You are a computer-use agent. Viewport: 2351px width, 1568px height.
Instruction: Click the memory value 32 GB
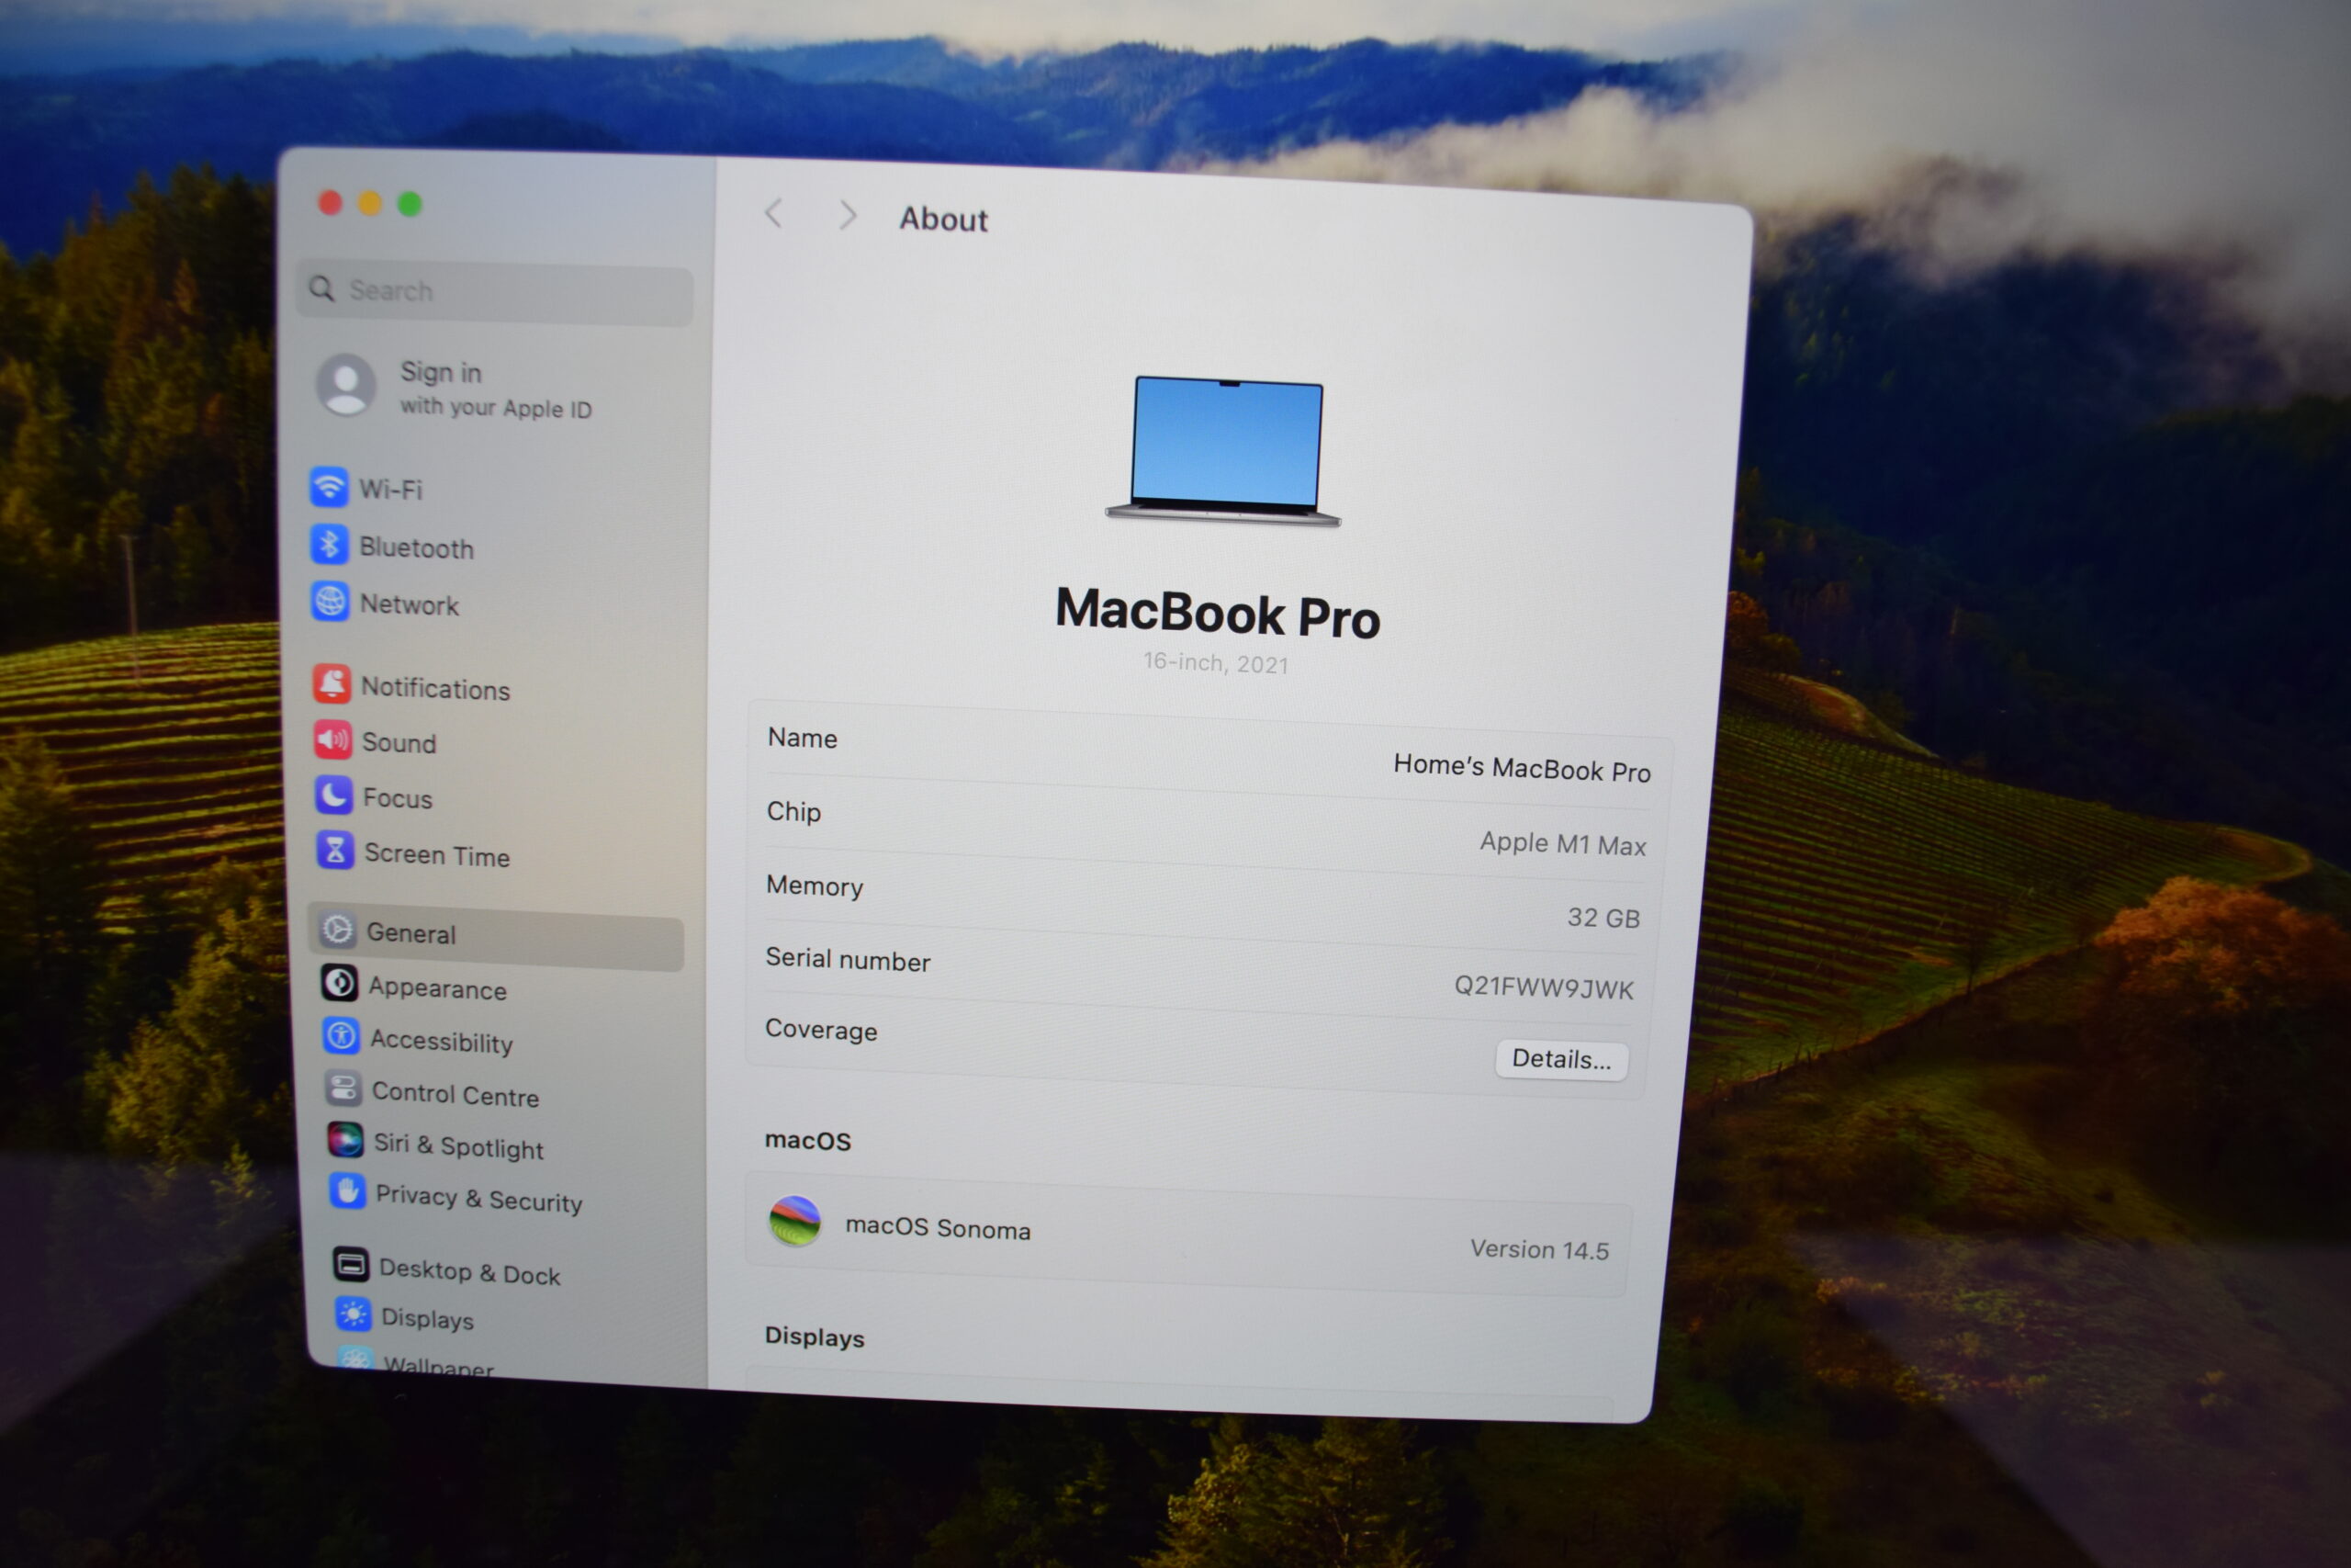[1603, 917]
